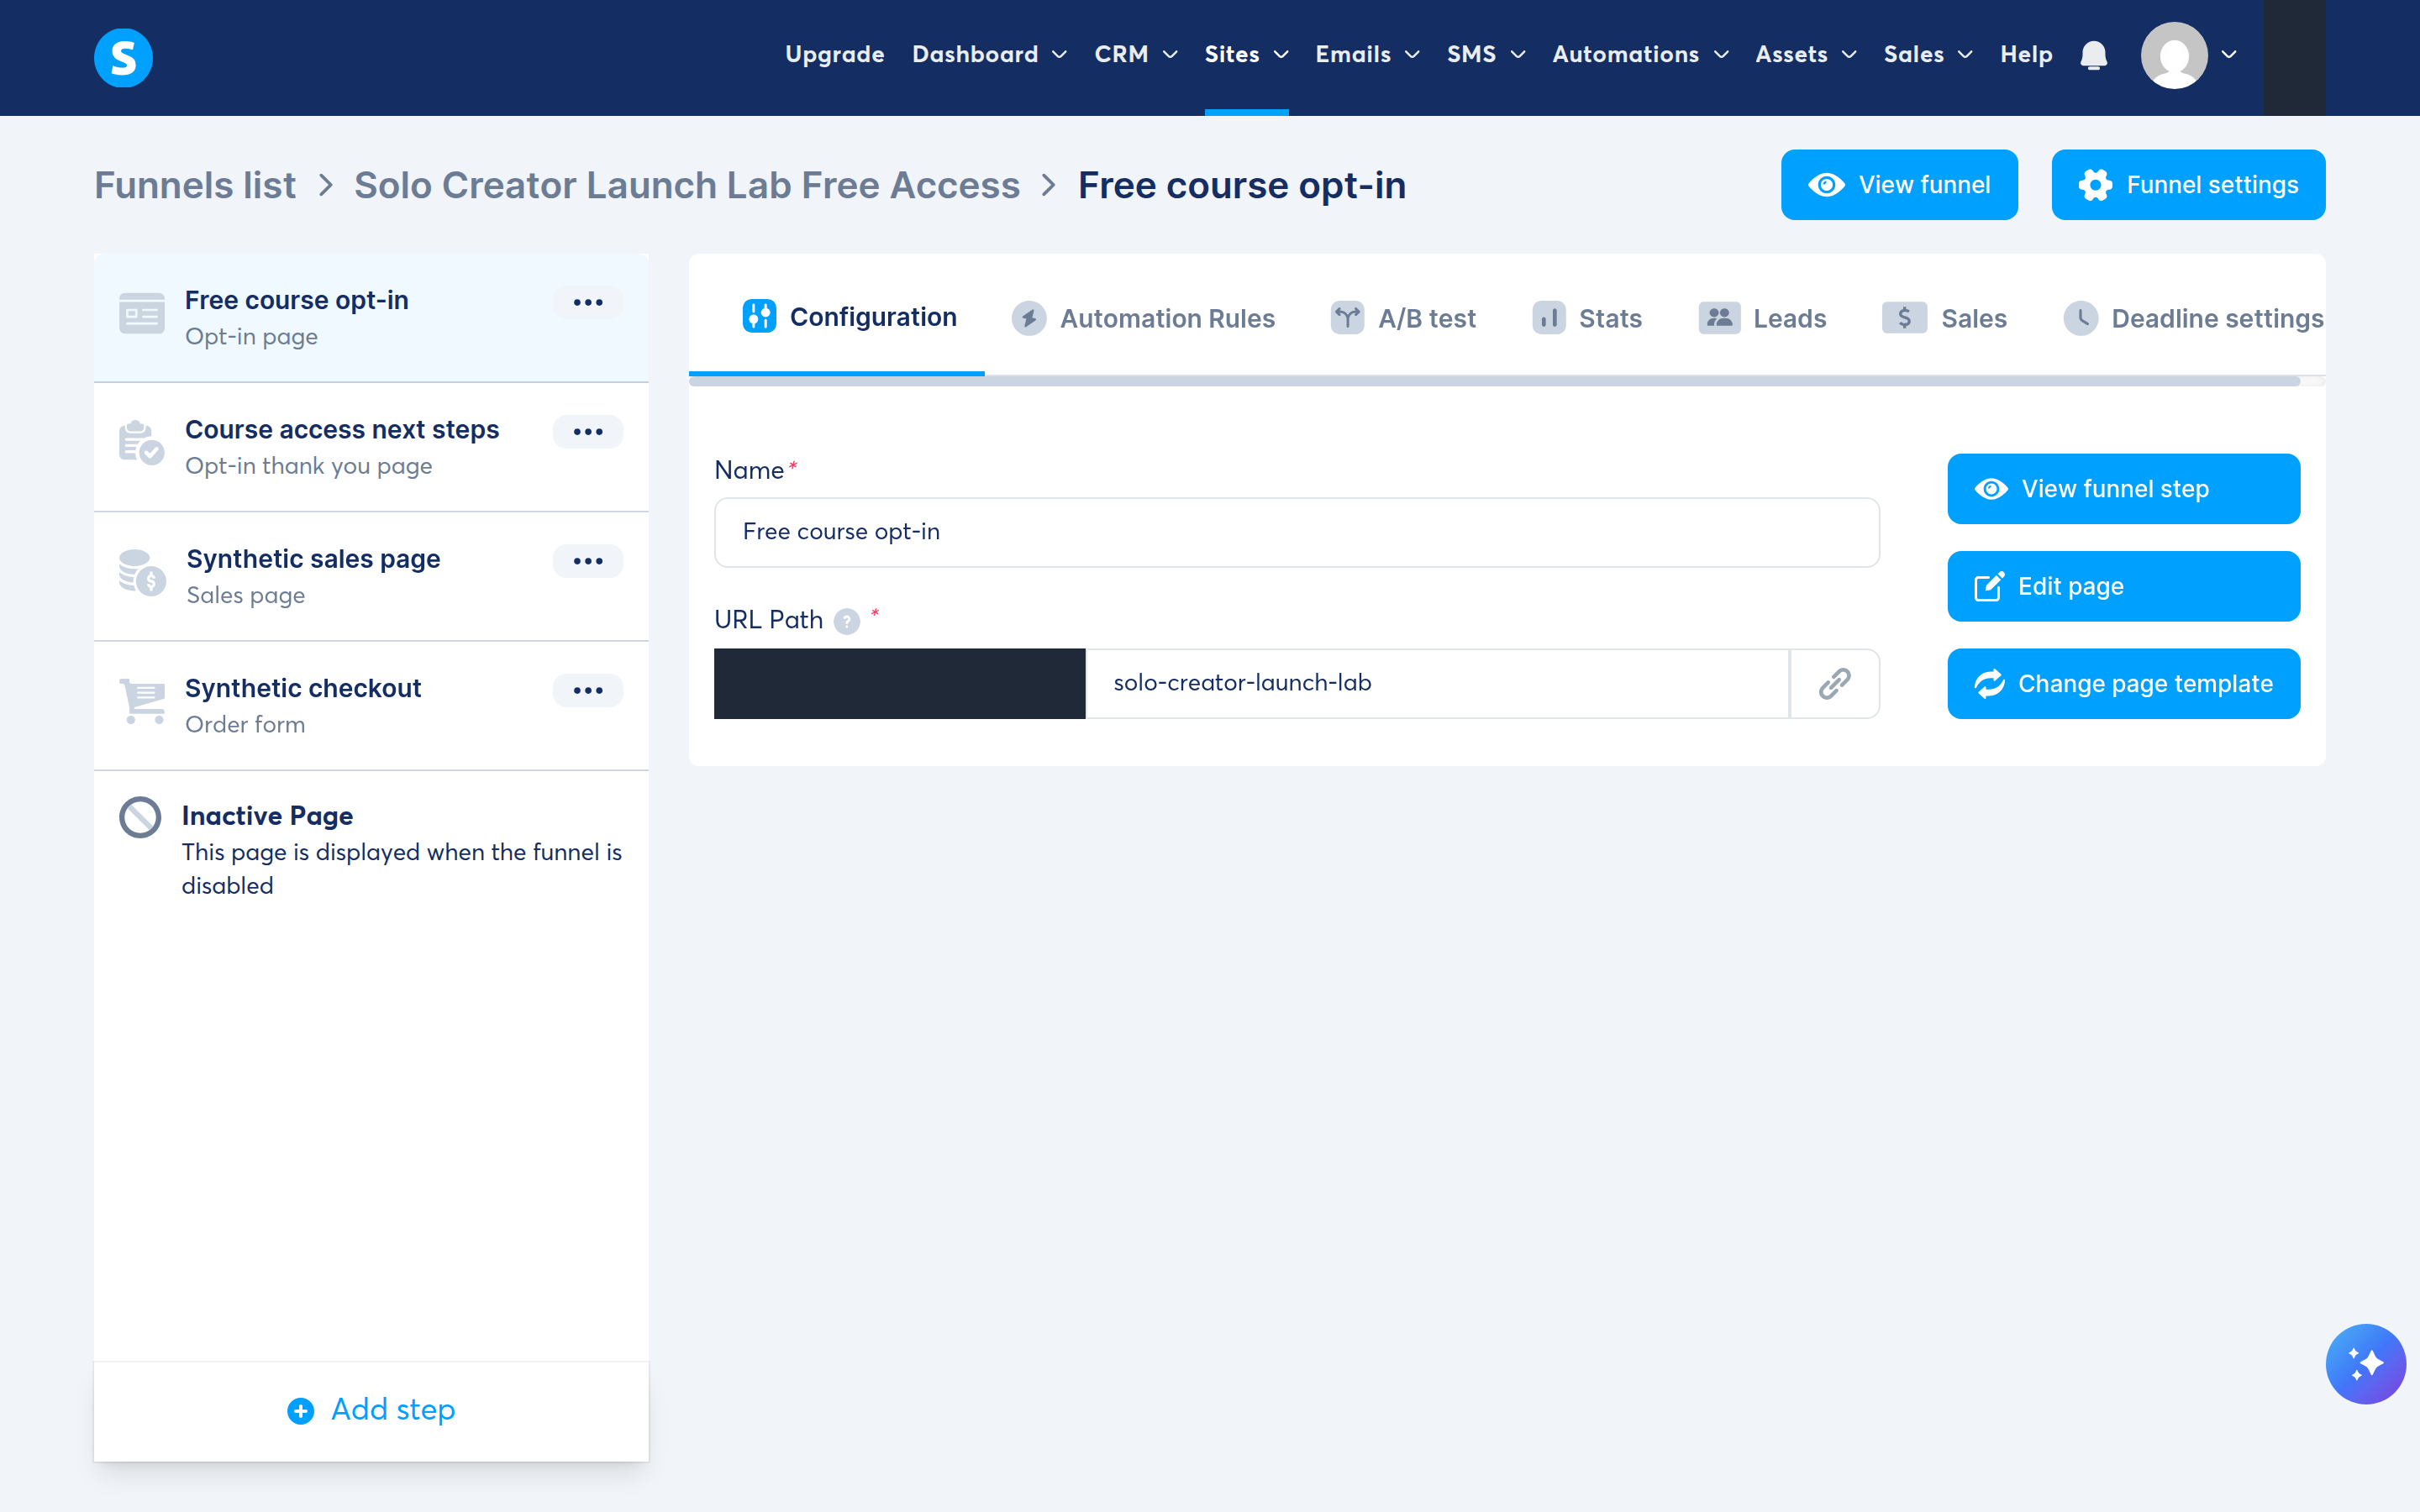Click the Inactive Page prohibited icon

tap(140, 817)
